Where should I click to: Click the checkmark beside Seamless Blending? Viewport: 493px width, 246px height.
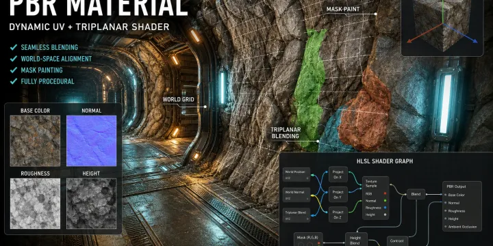(x=14, y=47)
